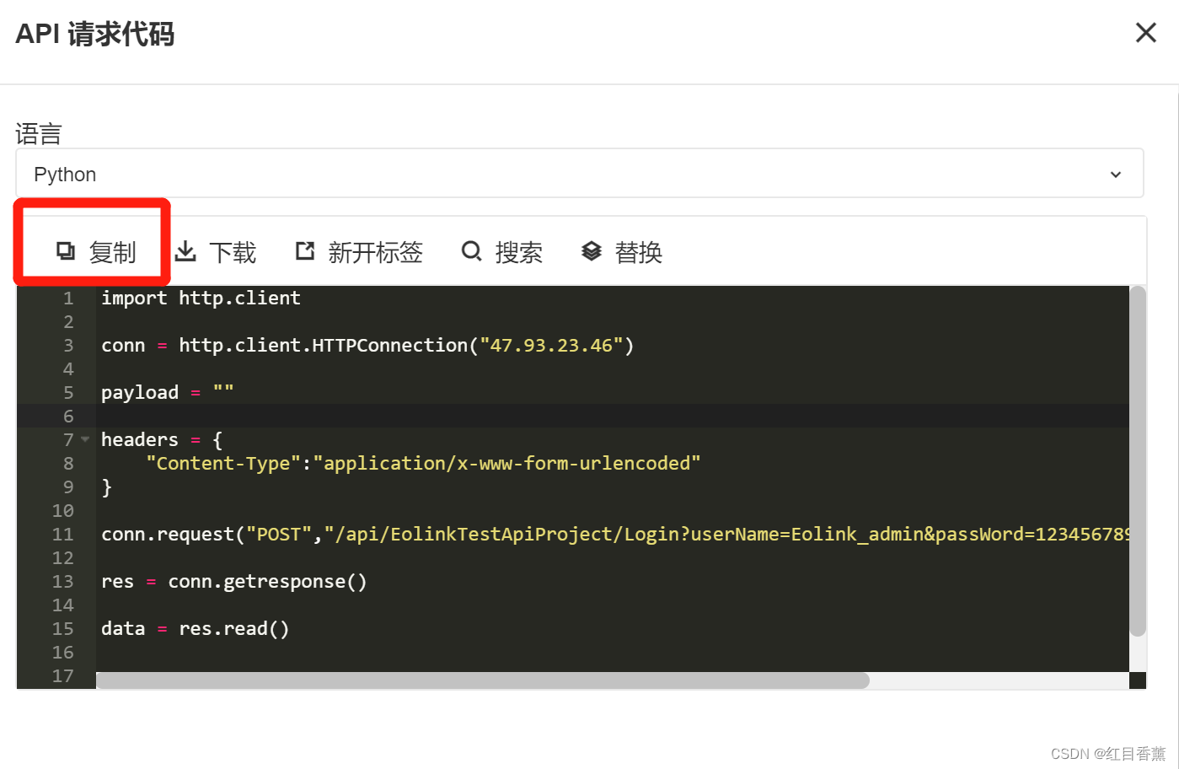Click line number 5 in gutter

click(x=68, y=392)
